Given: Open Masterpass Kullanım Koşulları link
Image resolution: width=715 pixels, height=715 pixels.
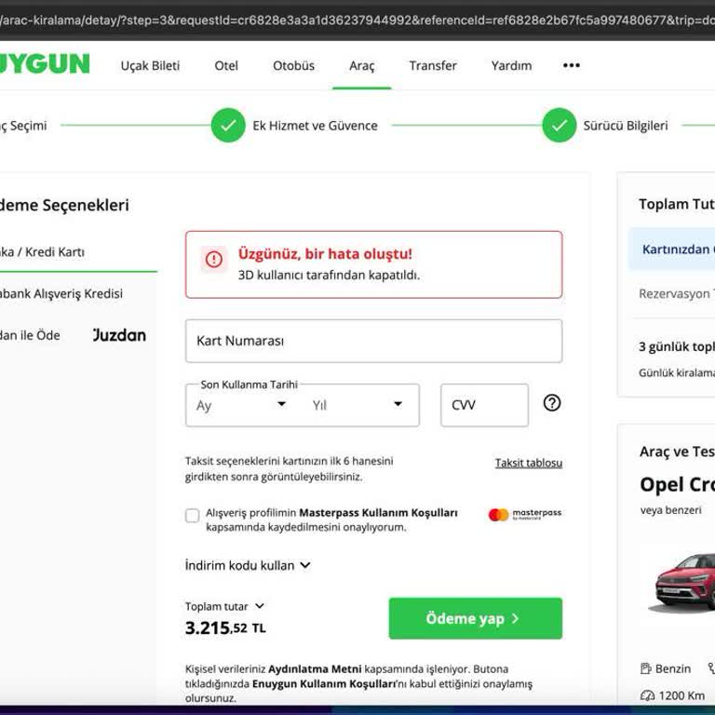Looking at the screenshot, I should point(378,513).
